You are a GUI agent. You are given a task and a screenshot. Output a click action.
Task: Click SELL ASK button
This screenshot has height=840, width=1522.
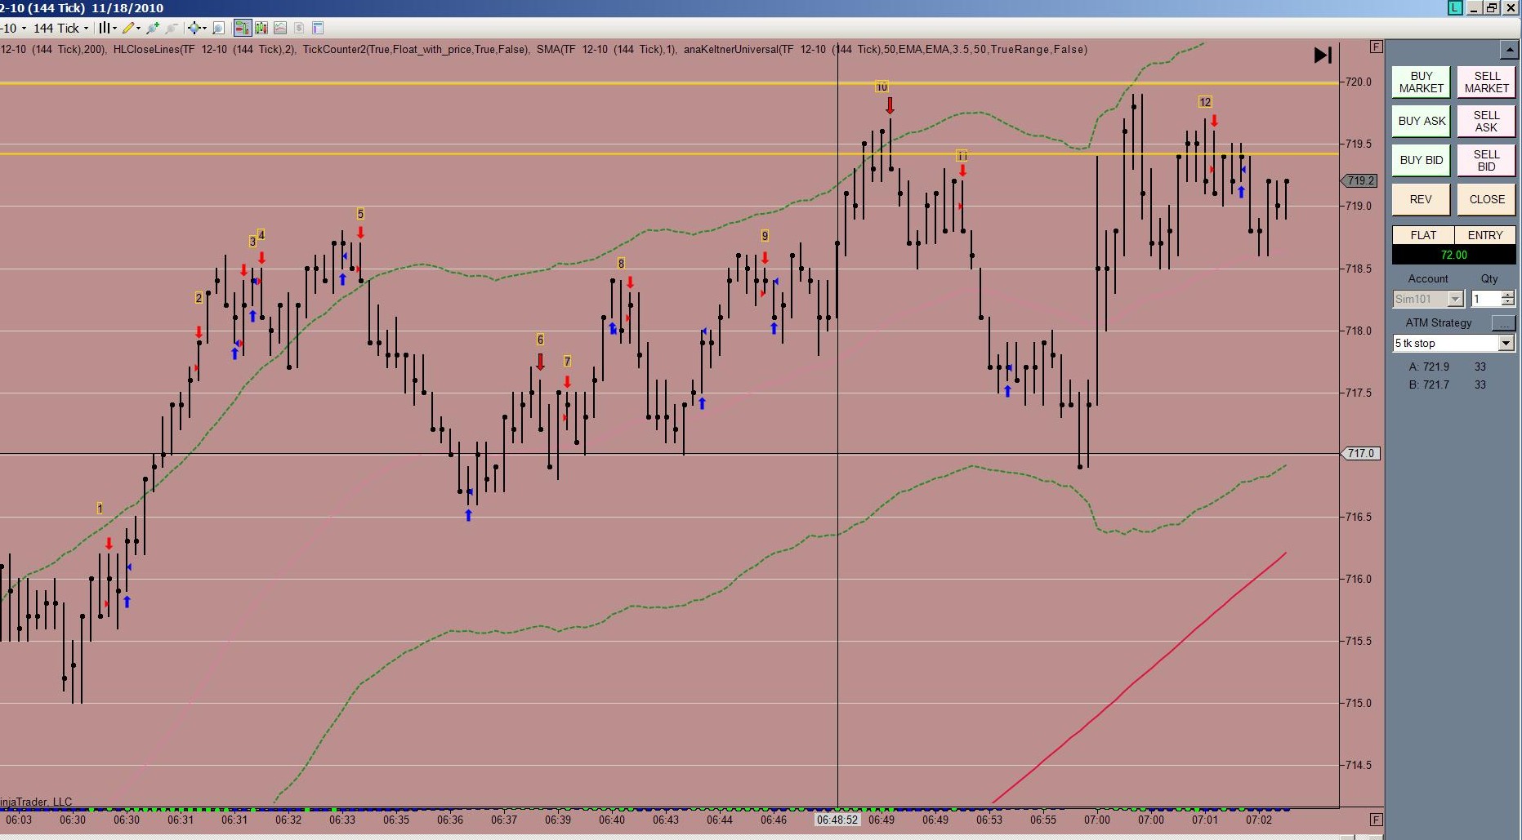(x=1487, y=121)
